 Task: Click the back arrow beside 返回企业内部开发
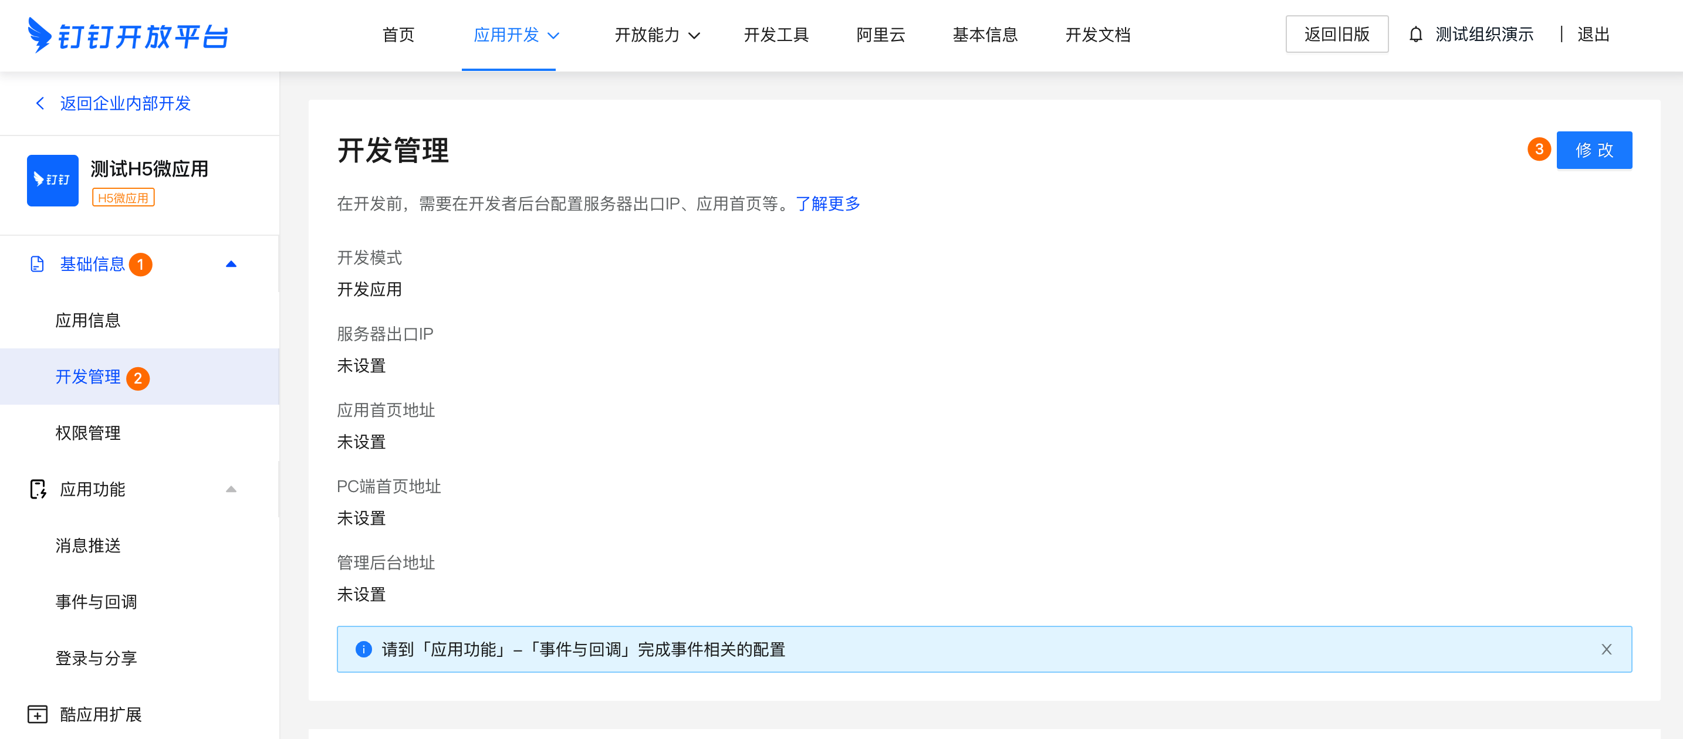[x=40, y=103]
